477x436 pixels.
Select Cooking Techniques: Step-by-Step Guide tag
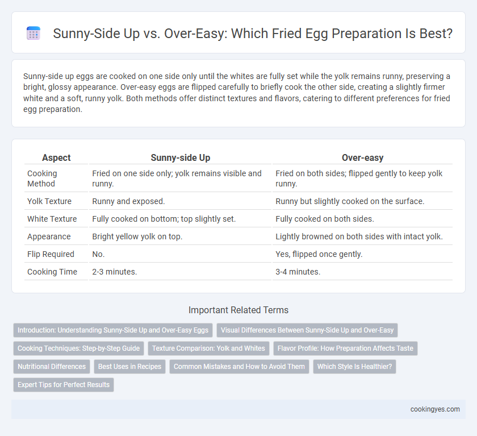[x=78, y=348]
